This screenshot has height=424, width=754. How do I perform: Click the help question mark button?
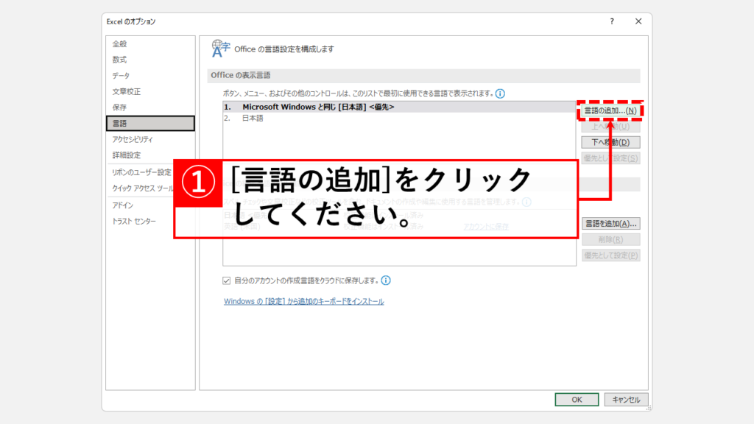(612, 21)
